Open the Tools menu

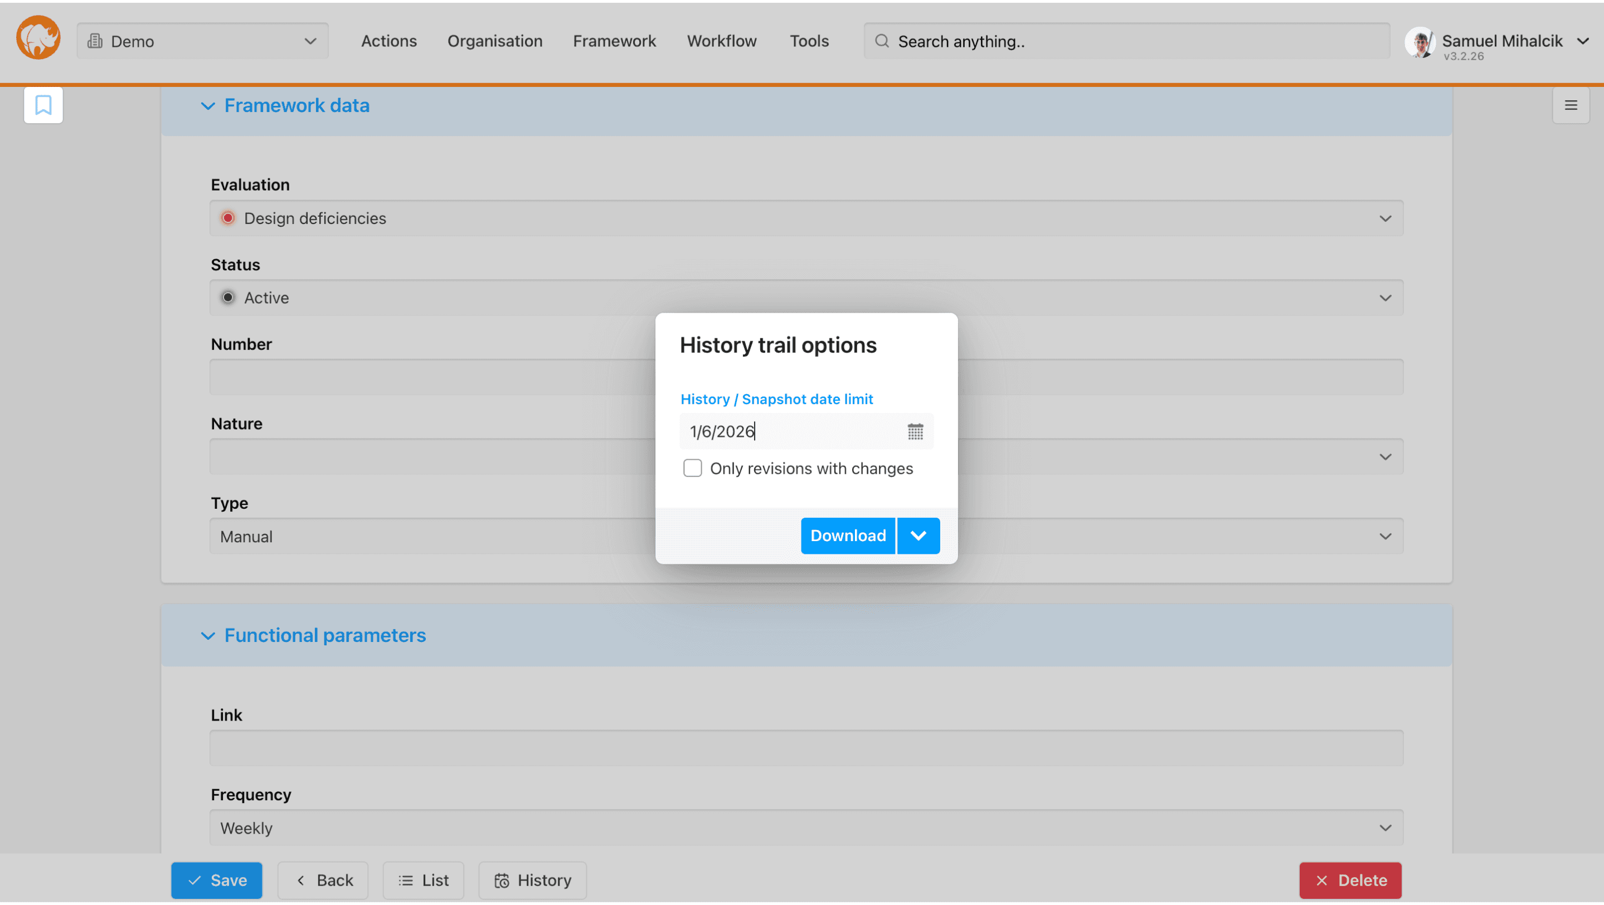click(x=809, y=41)
